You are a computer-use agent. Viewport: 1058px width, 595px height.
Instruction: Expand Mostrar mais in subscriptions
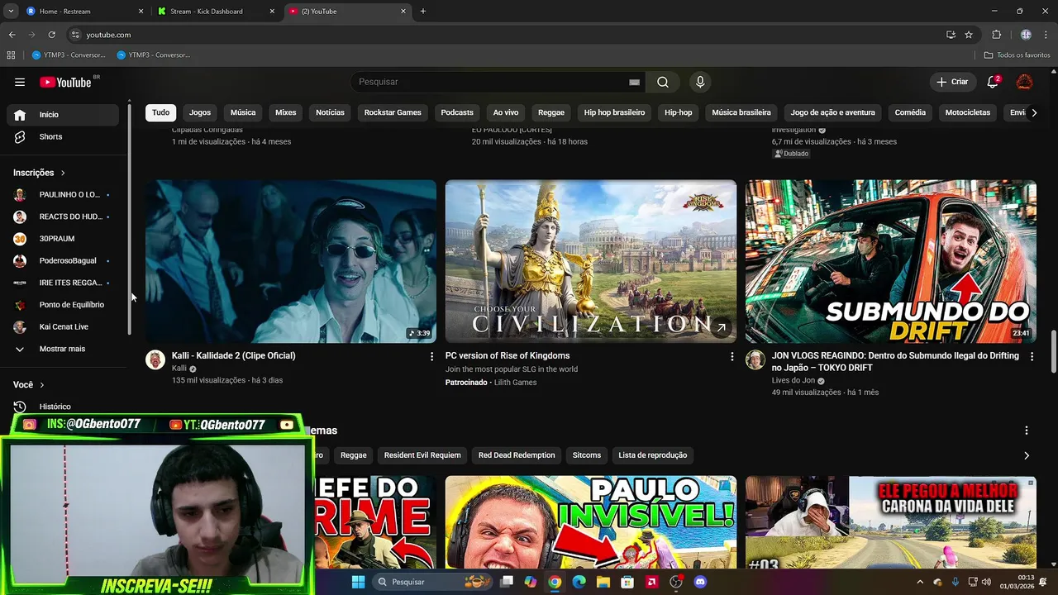click(63, 349)
